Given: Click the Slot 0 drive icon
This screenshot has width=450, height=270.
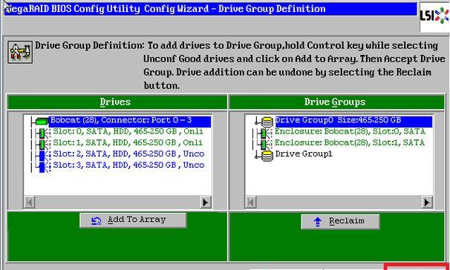Looking at the screenshot, I should [42, 133].
